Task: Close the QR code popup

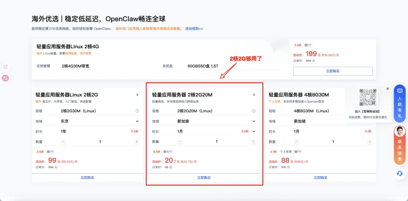Action: tap(388, 89)
